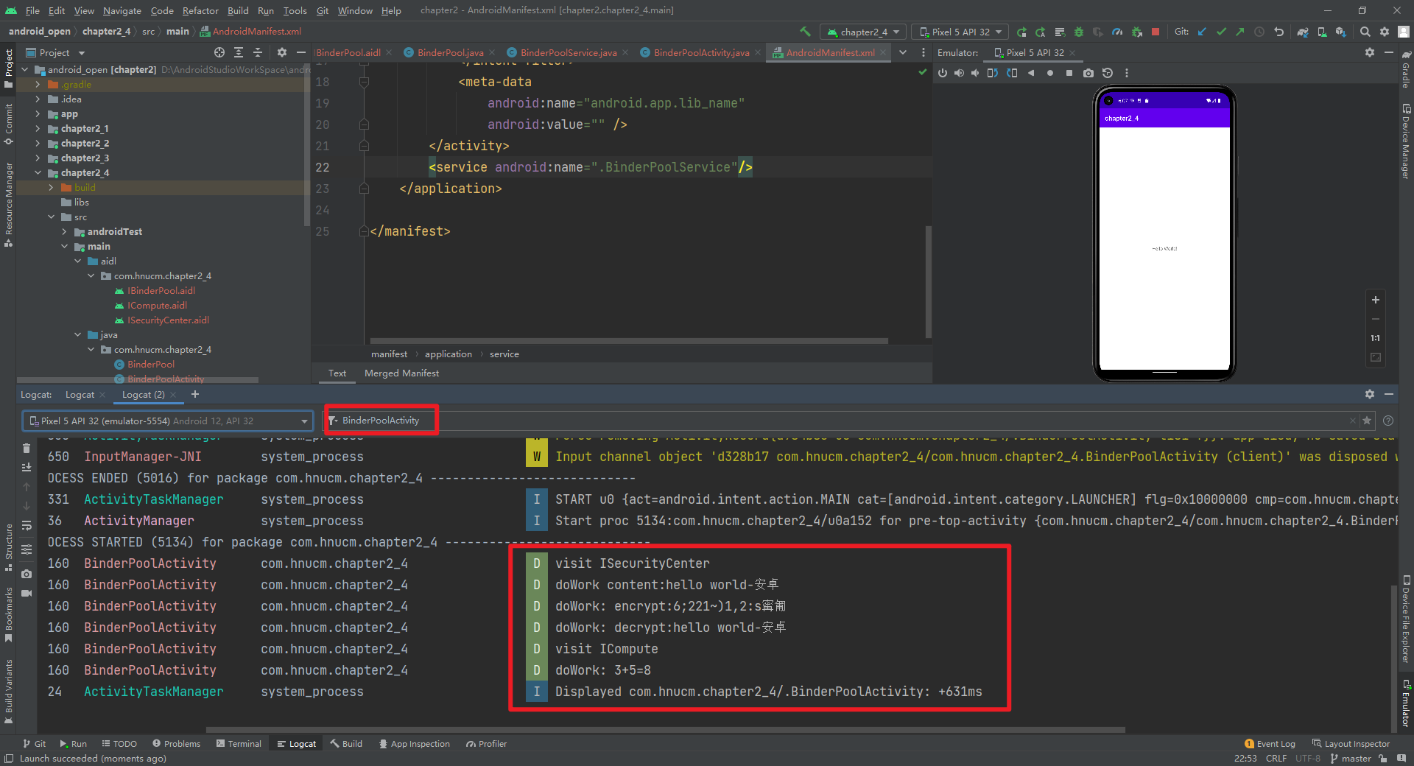Image resolution: width=1414 pixels, height=766 pixels.
Task: Select IBinderPool.aidl in project tree
Action: (161, 291)
